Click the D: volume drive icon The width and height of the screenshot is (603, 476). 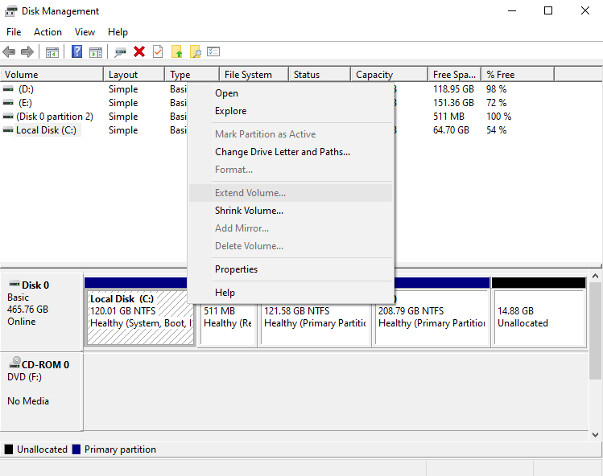pyautogui.click(x=8, y=89)
